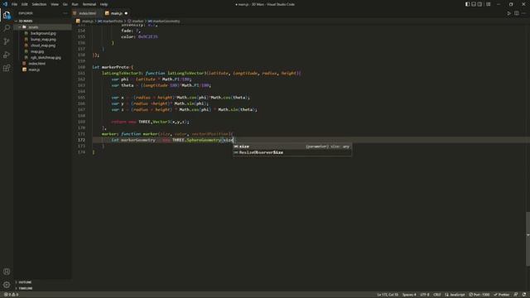Click the Customize Layout icon

click(x=488, y=4)
